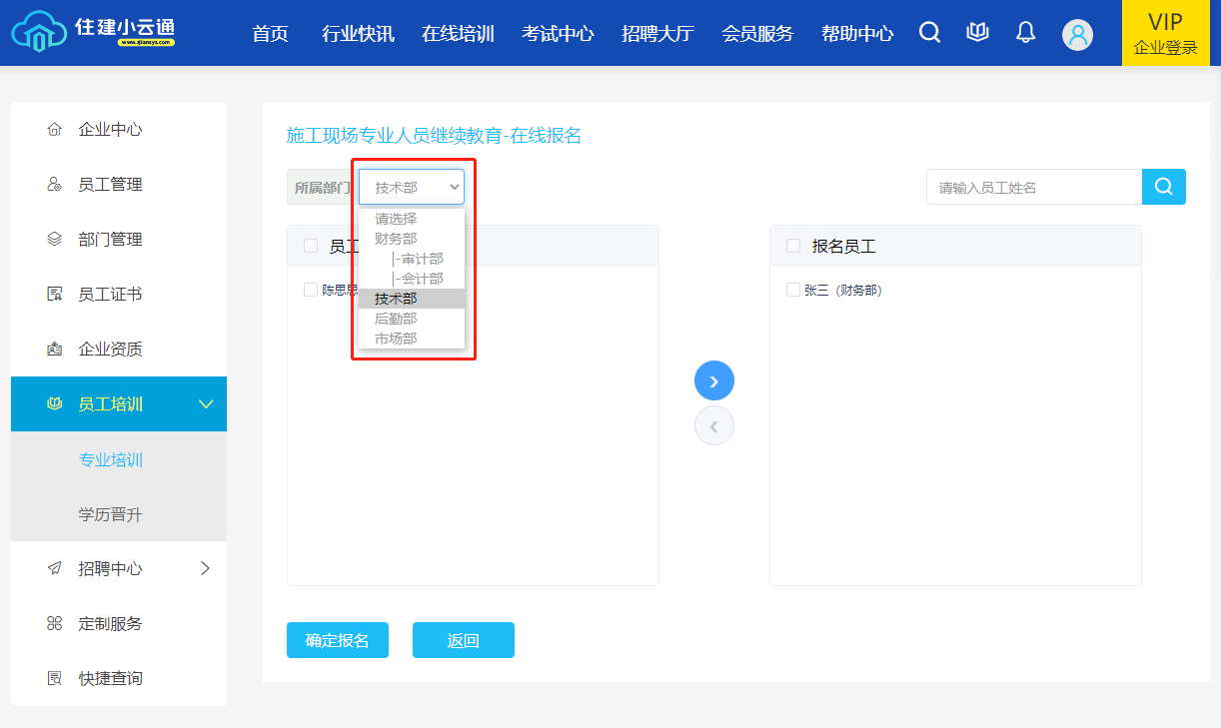
Task: Choose 市场部 in the dropdown list
Action: 396,339
